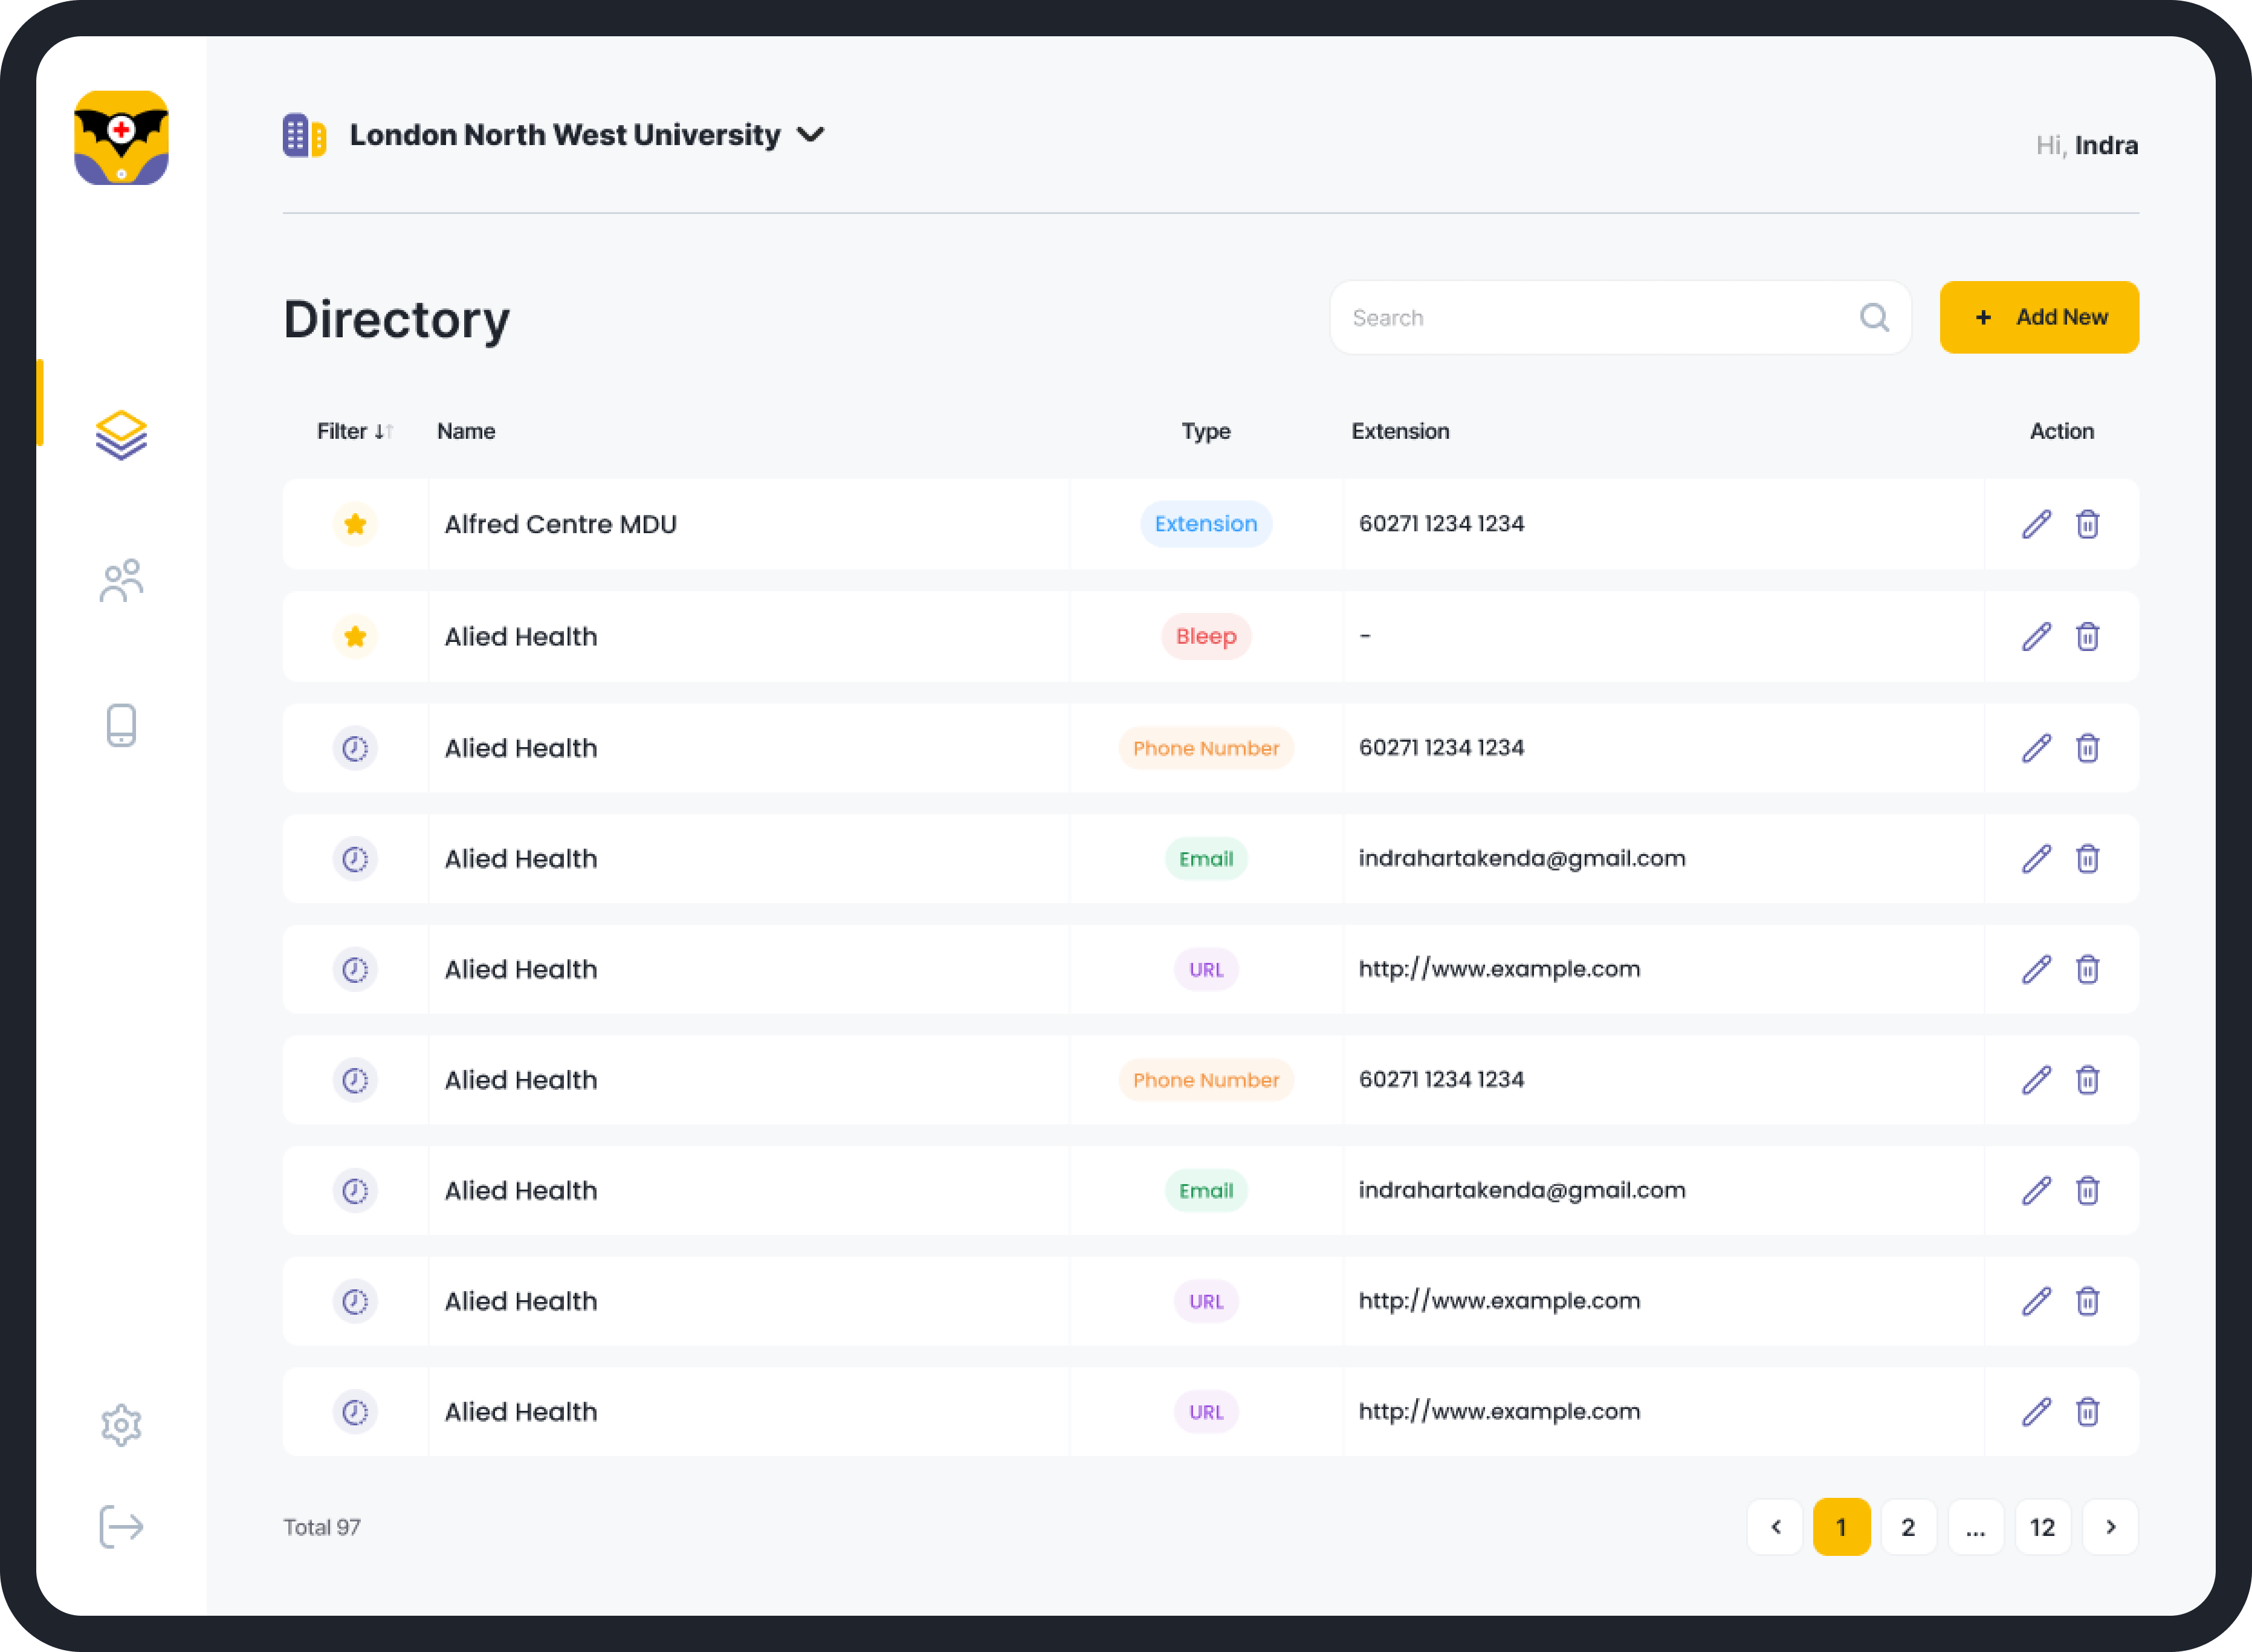Open the mobile device sidebar icon

[121, 725]
